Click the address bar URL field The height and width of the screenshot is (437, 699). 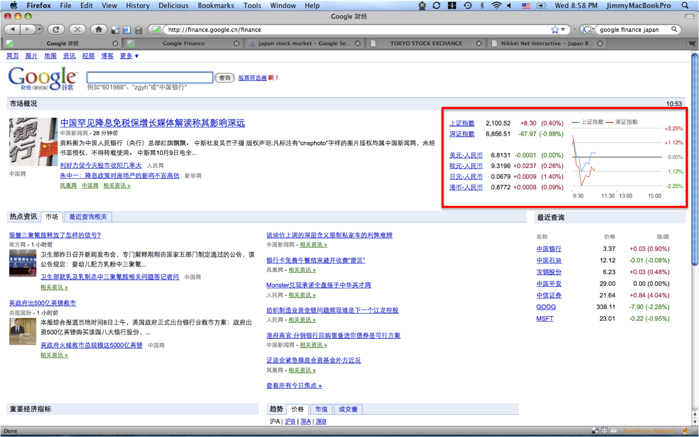(x=358, y=29)
